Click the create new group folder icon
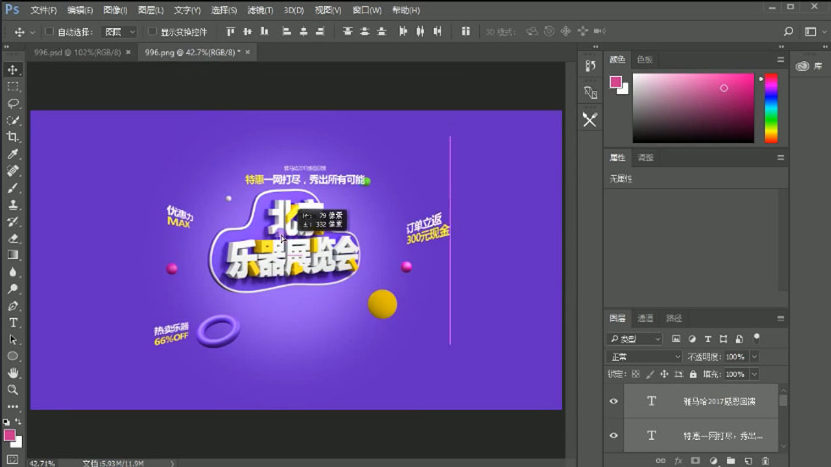831x467 pixels. 731,460
